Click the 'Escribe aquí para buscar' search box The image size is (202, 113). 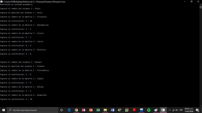pyautogui.click(x=33, y=110)
